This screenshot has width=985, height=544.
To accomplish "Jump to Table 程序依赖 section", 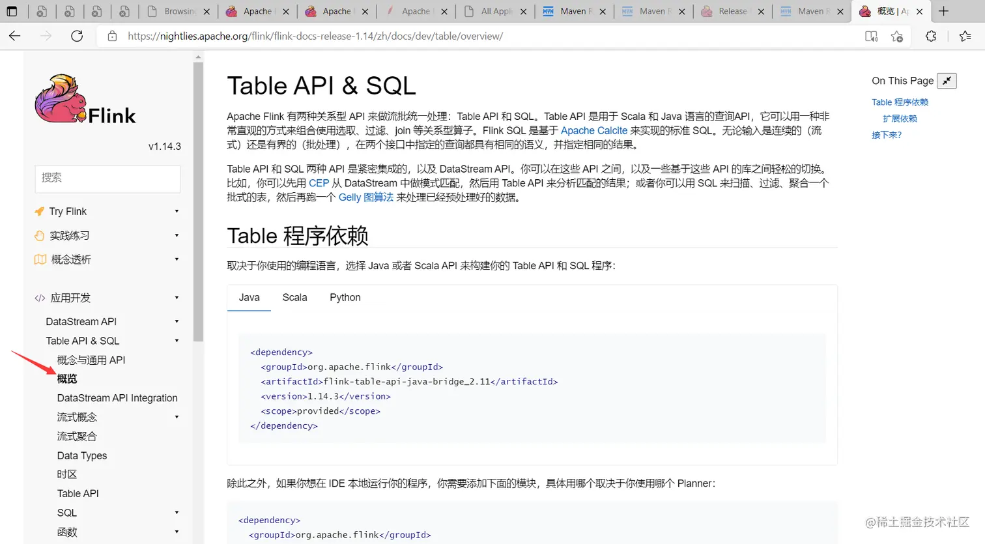I will click(900, 102).
